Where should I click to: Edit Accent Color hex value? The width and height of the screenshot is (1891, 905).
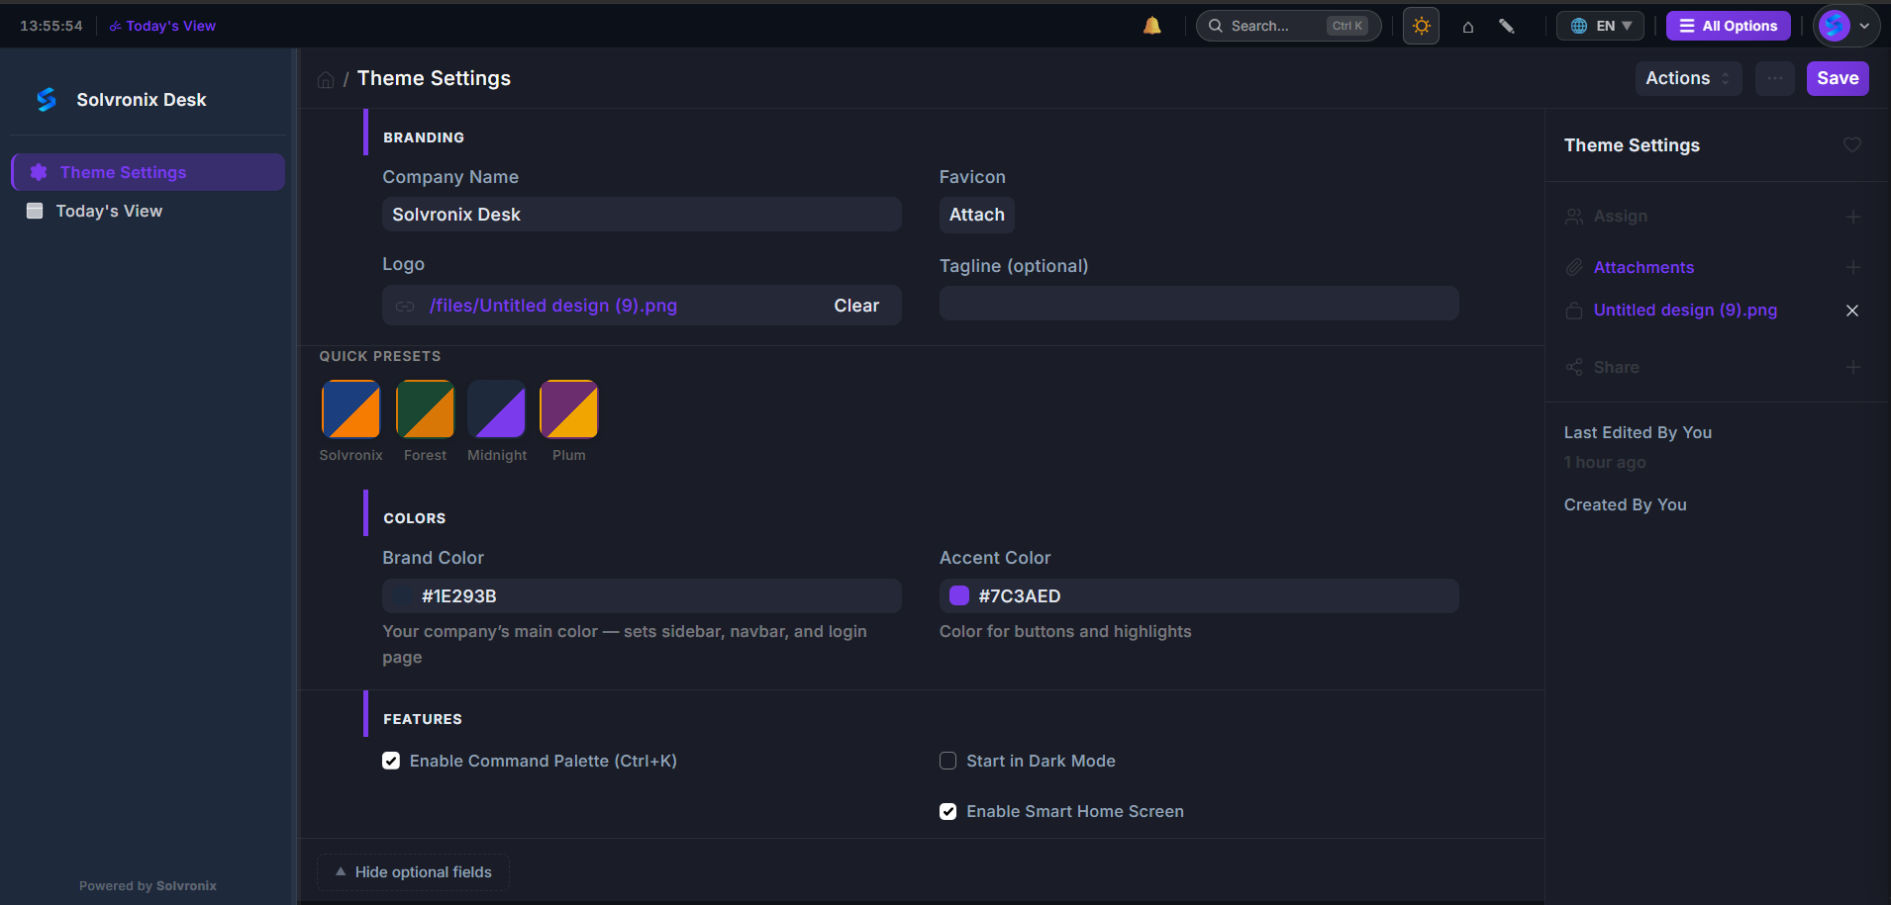click(1199, 596)
